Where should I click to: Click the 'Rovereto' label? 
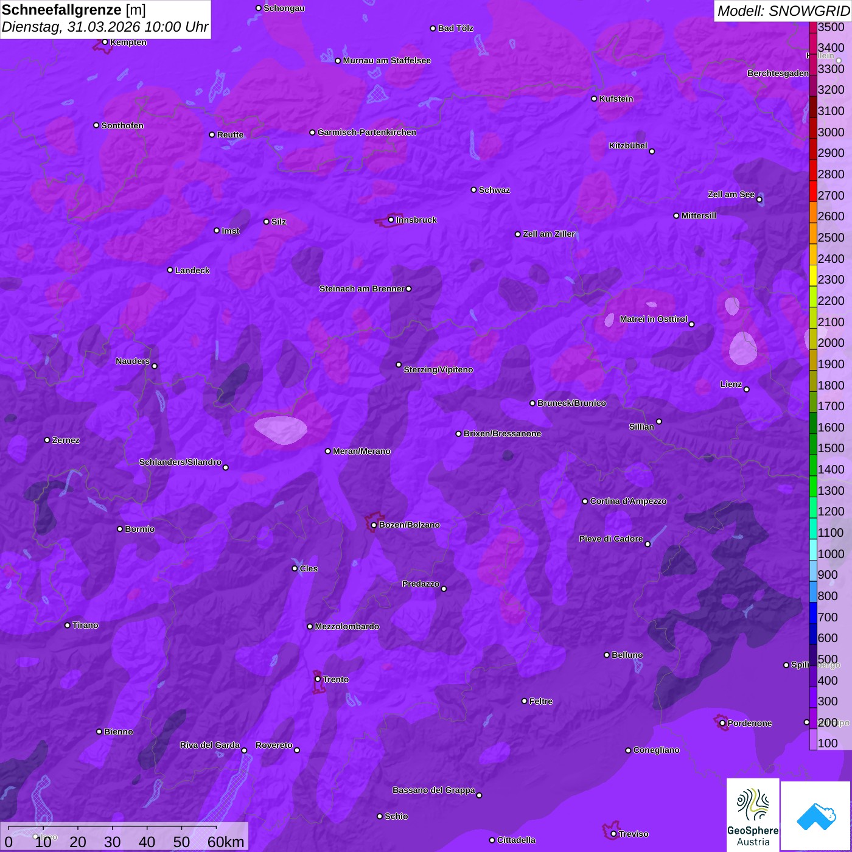click(274, 745)
